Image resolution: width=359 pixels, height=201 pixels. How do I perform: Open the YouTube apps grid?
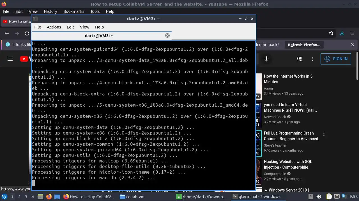click(299, 59)
